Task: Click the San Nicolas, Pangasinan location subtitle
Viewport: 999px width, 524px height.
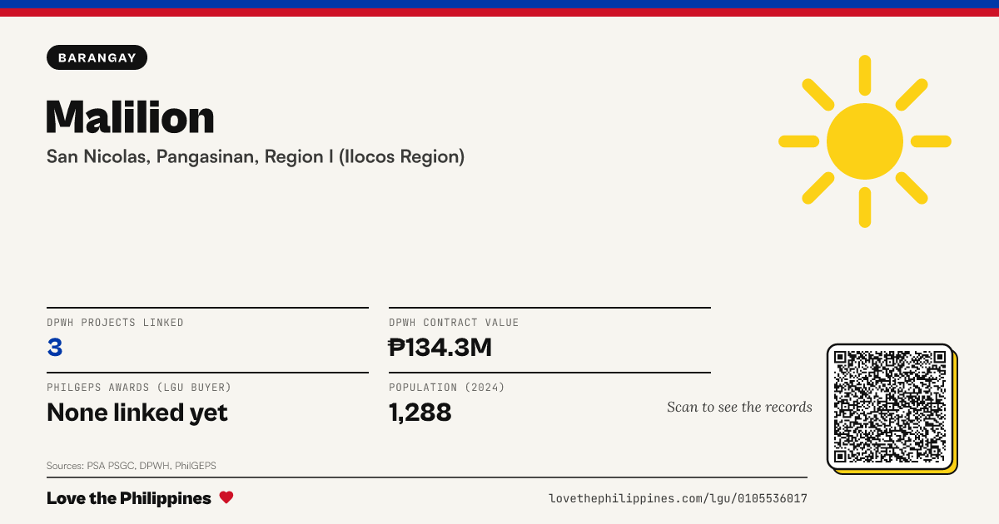Action: coord(256,156)
